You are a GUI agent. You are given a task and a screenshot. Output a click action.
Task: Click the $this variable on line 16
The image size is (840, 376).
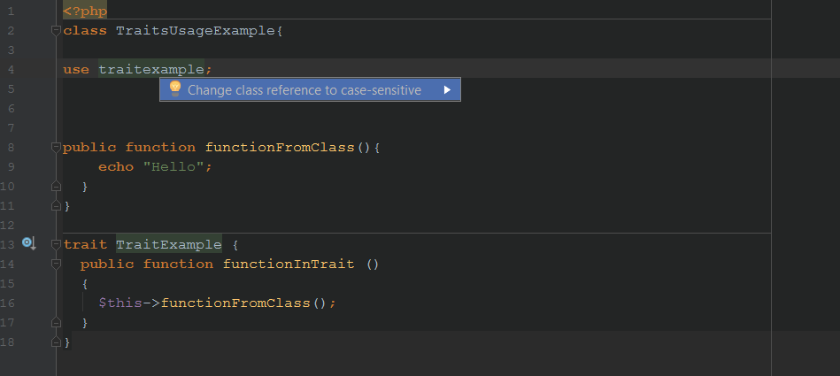click(120, 303)
